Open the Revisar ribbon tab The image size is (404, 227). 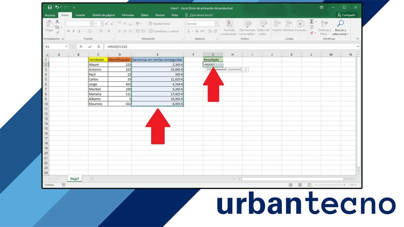(160, 15)
